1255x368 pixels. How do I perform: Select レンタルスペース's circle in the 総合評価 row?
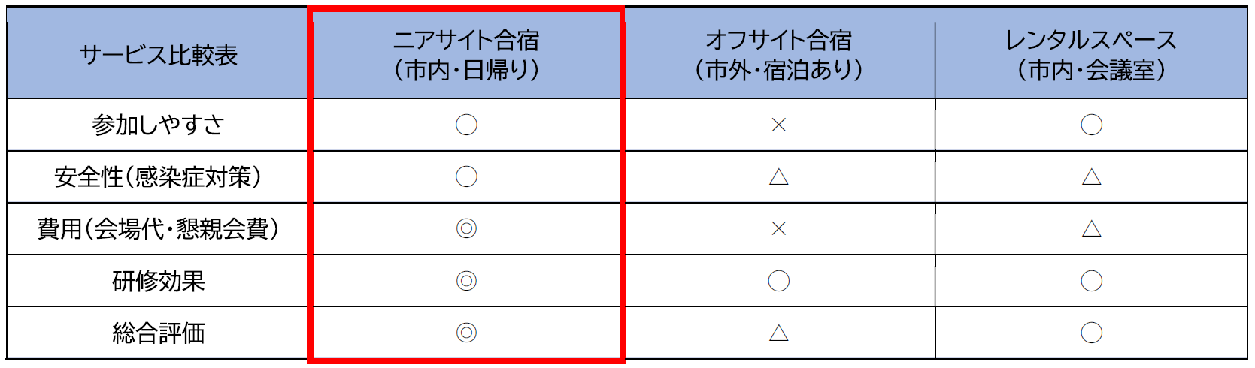[x=1091, y=333]
